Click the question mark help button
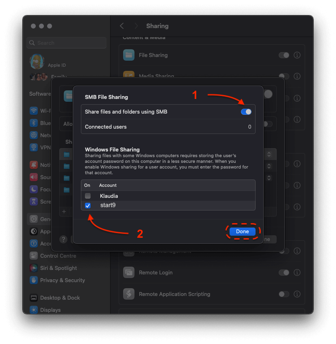The width and height of the screenshot is (336, 344). tap(63, 239)
